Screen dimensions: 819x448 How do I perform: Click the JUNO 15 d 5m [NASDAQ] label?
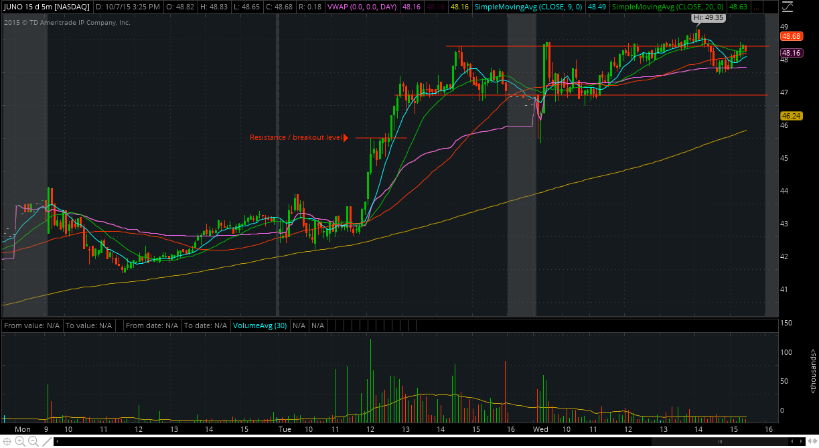point(46,7)
